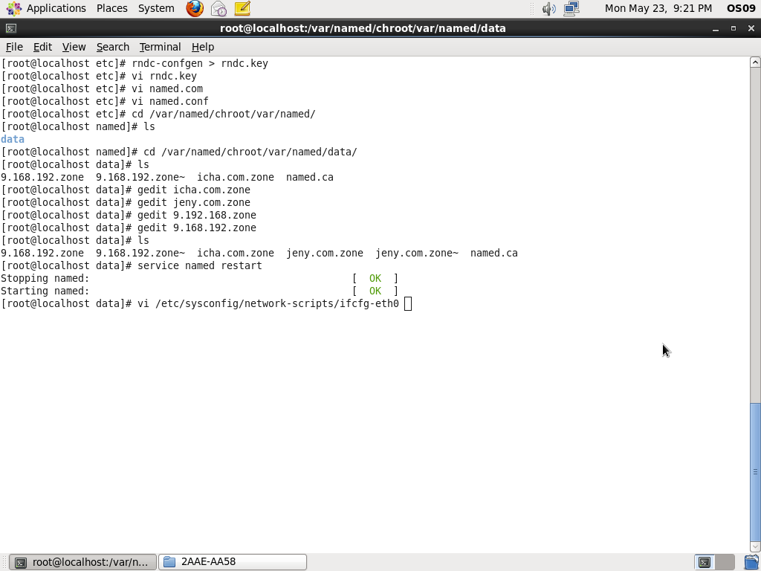Select the terminal icon in the workspace switcher
Screen dimensions: 761x571
pyautogui.click(x=703, y=562)
